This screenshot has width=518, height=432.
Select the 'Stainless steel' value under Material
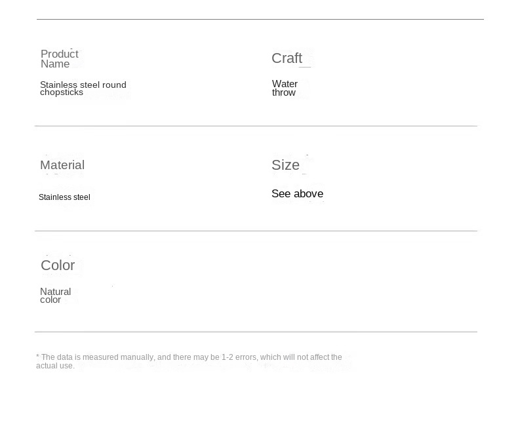click(x=64, y=197)
